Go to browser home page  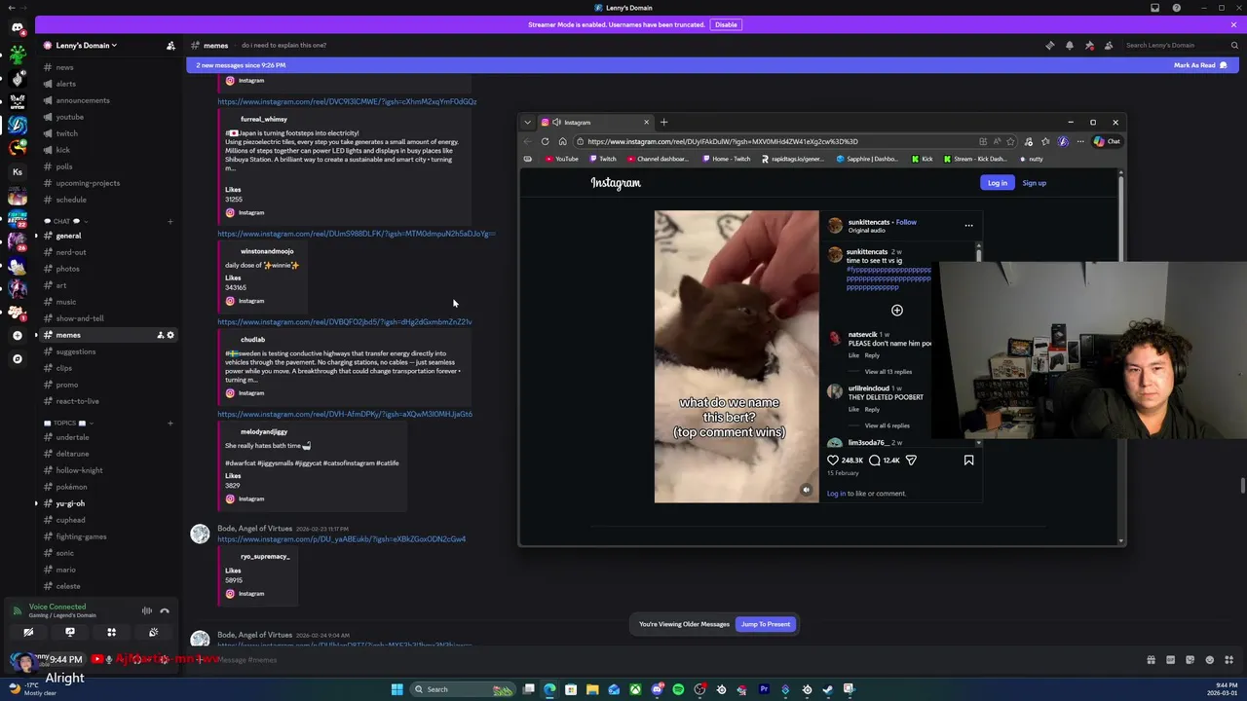point(562,141)
